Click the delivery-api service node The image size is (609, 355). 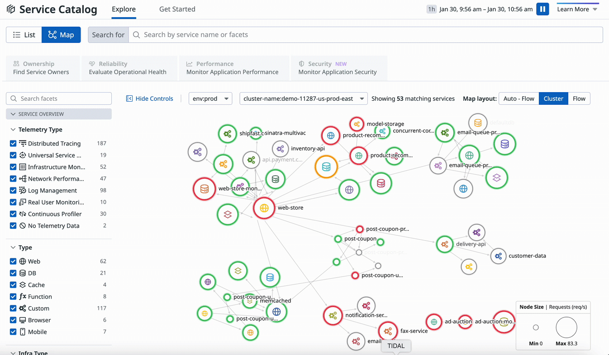[x=445, y=244]
